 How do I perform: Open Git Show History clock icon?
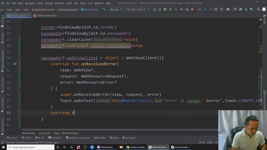pyautogui.click(x=216, y=9)
